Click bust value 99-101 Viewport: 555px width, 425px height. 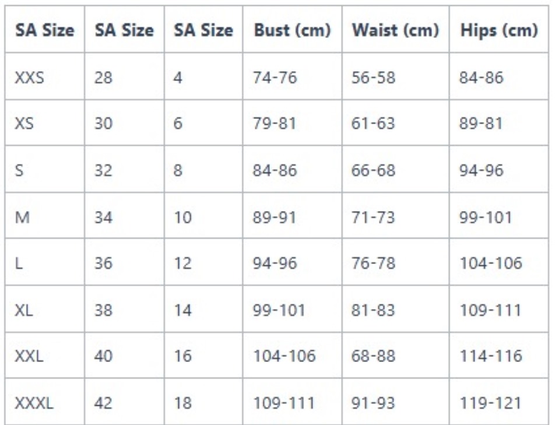279,310
